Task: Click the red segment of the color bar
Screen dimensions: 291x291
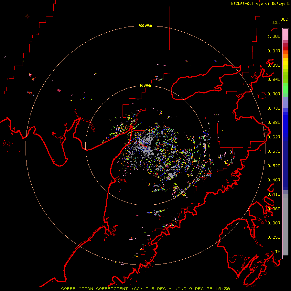Action: (286, 48)
